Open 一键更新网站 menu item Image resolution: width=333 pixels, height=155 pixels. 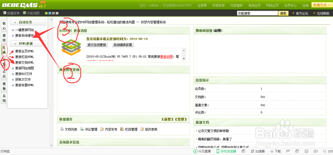coord(24,30)
